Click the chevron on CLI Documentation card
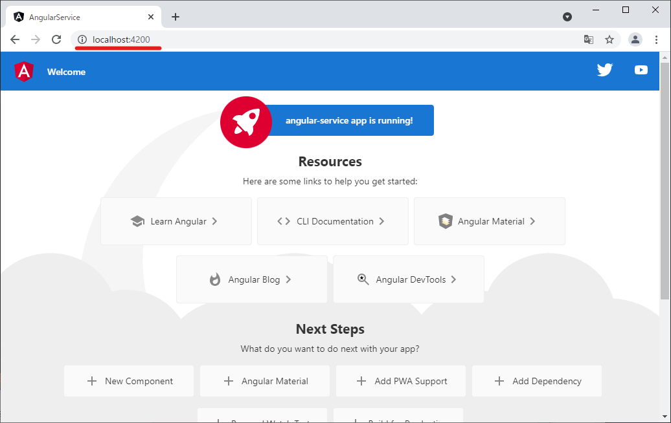The height and width of the screenshot is (423, 671). pyautogui.click(x=381, y=221)
